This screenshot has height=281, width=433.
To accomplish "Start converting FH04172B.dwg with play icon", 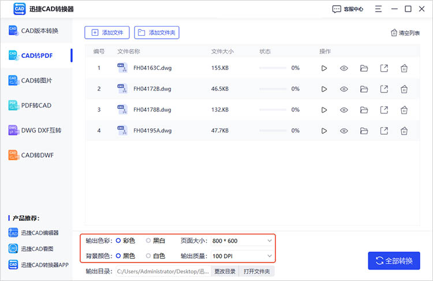I will point(324,89).
